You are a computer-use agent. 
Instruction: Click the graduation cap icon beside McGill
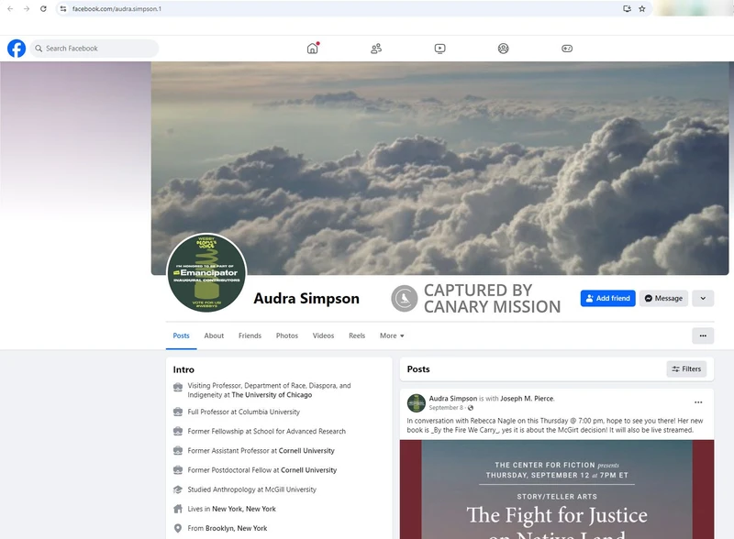[x=178, y=489]
